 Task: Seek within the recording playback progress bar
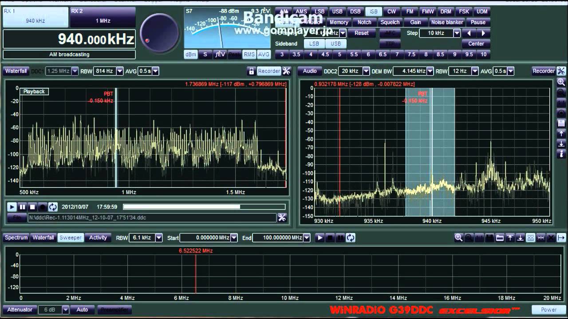(204, 207)
